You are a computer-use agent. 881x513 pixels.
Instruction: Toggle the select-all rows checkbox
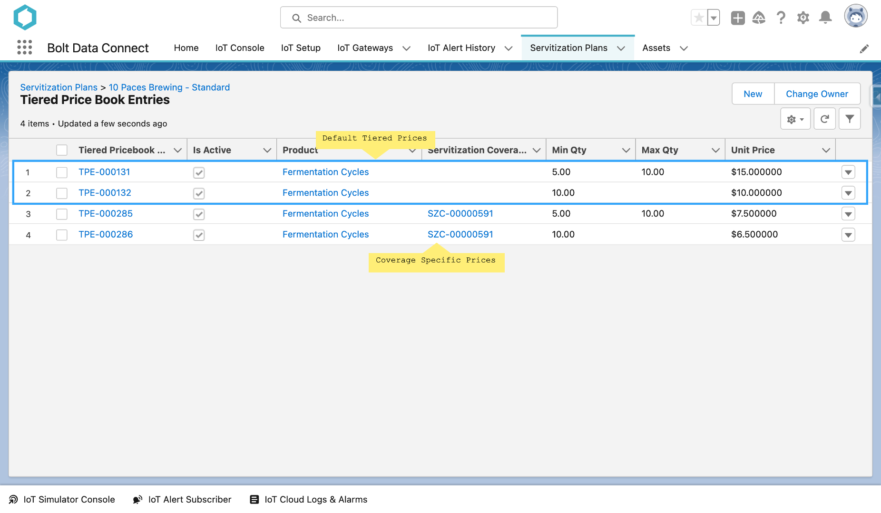62,150
